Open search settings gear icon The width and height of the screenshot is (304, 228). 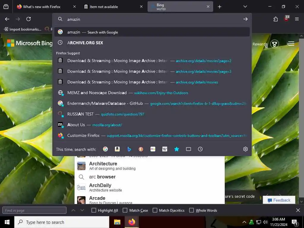pyautogui.click(x=246, y=149)
